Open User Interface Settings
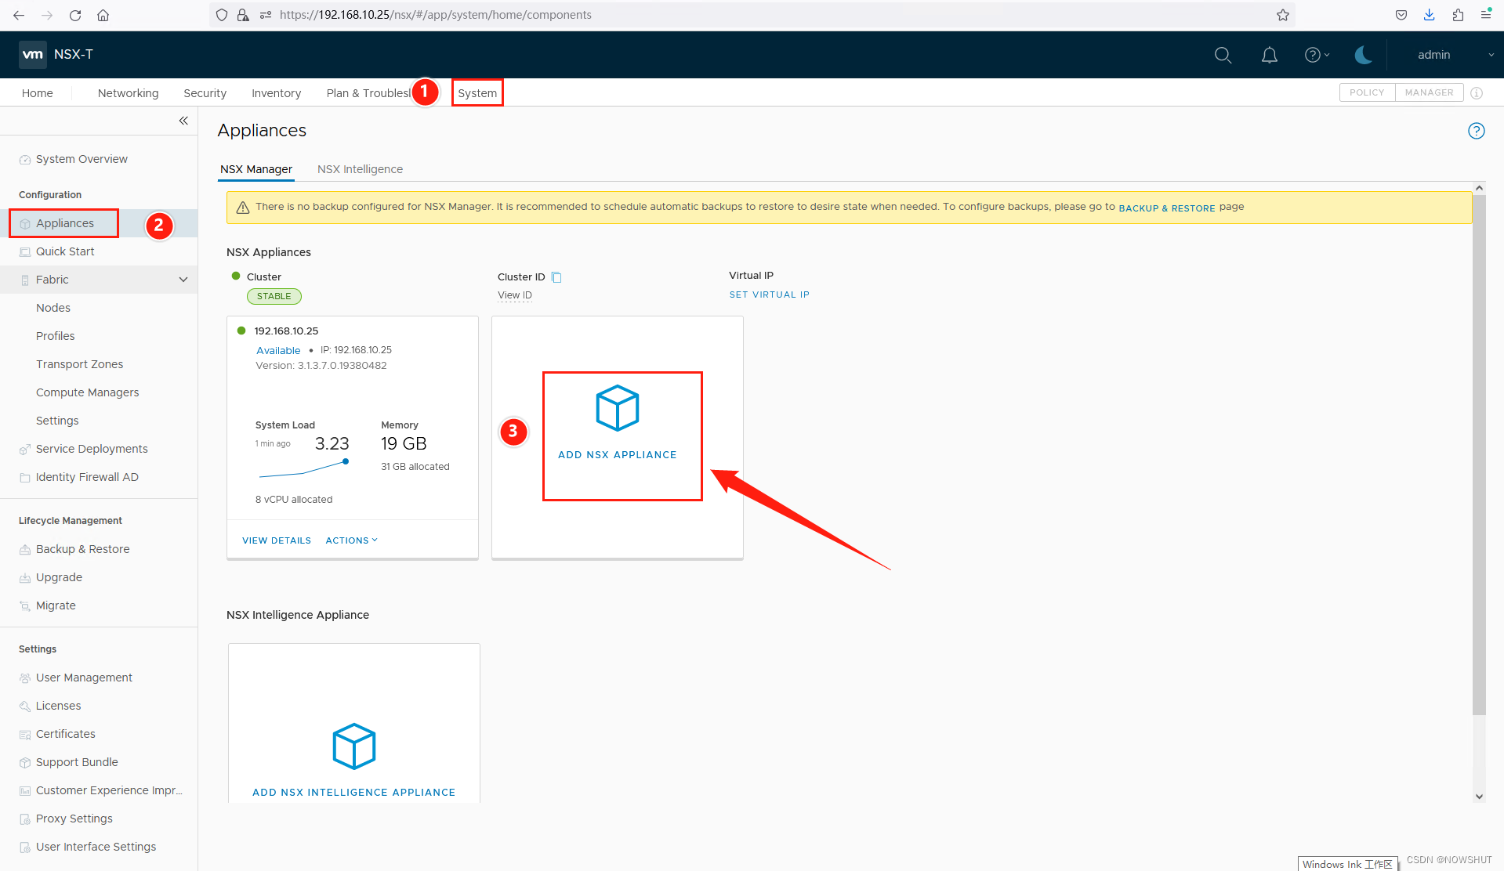The width and height of the screenshot is (1504, 871). tap(96, 847)
